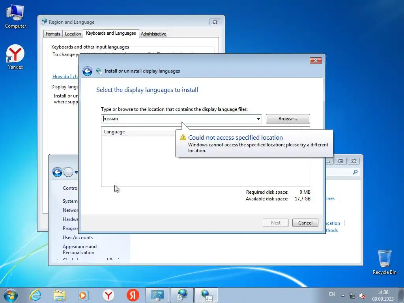
Task: Open the 'Progra...' sidebar link in Control Panel
Action: click(70, 228)
